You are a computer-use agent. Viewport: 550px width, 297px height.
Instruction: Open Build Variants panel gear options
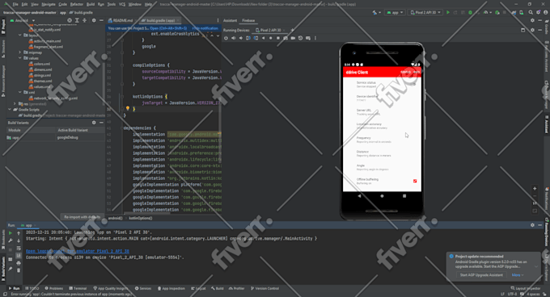(x=94, y=123)
